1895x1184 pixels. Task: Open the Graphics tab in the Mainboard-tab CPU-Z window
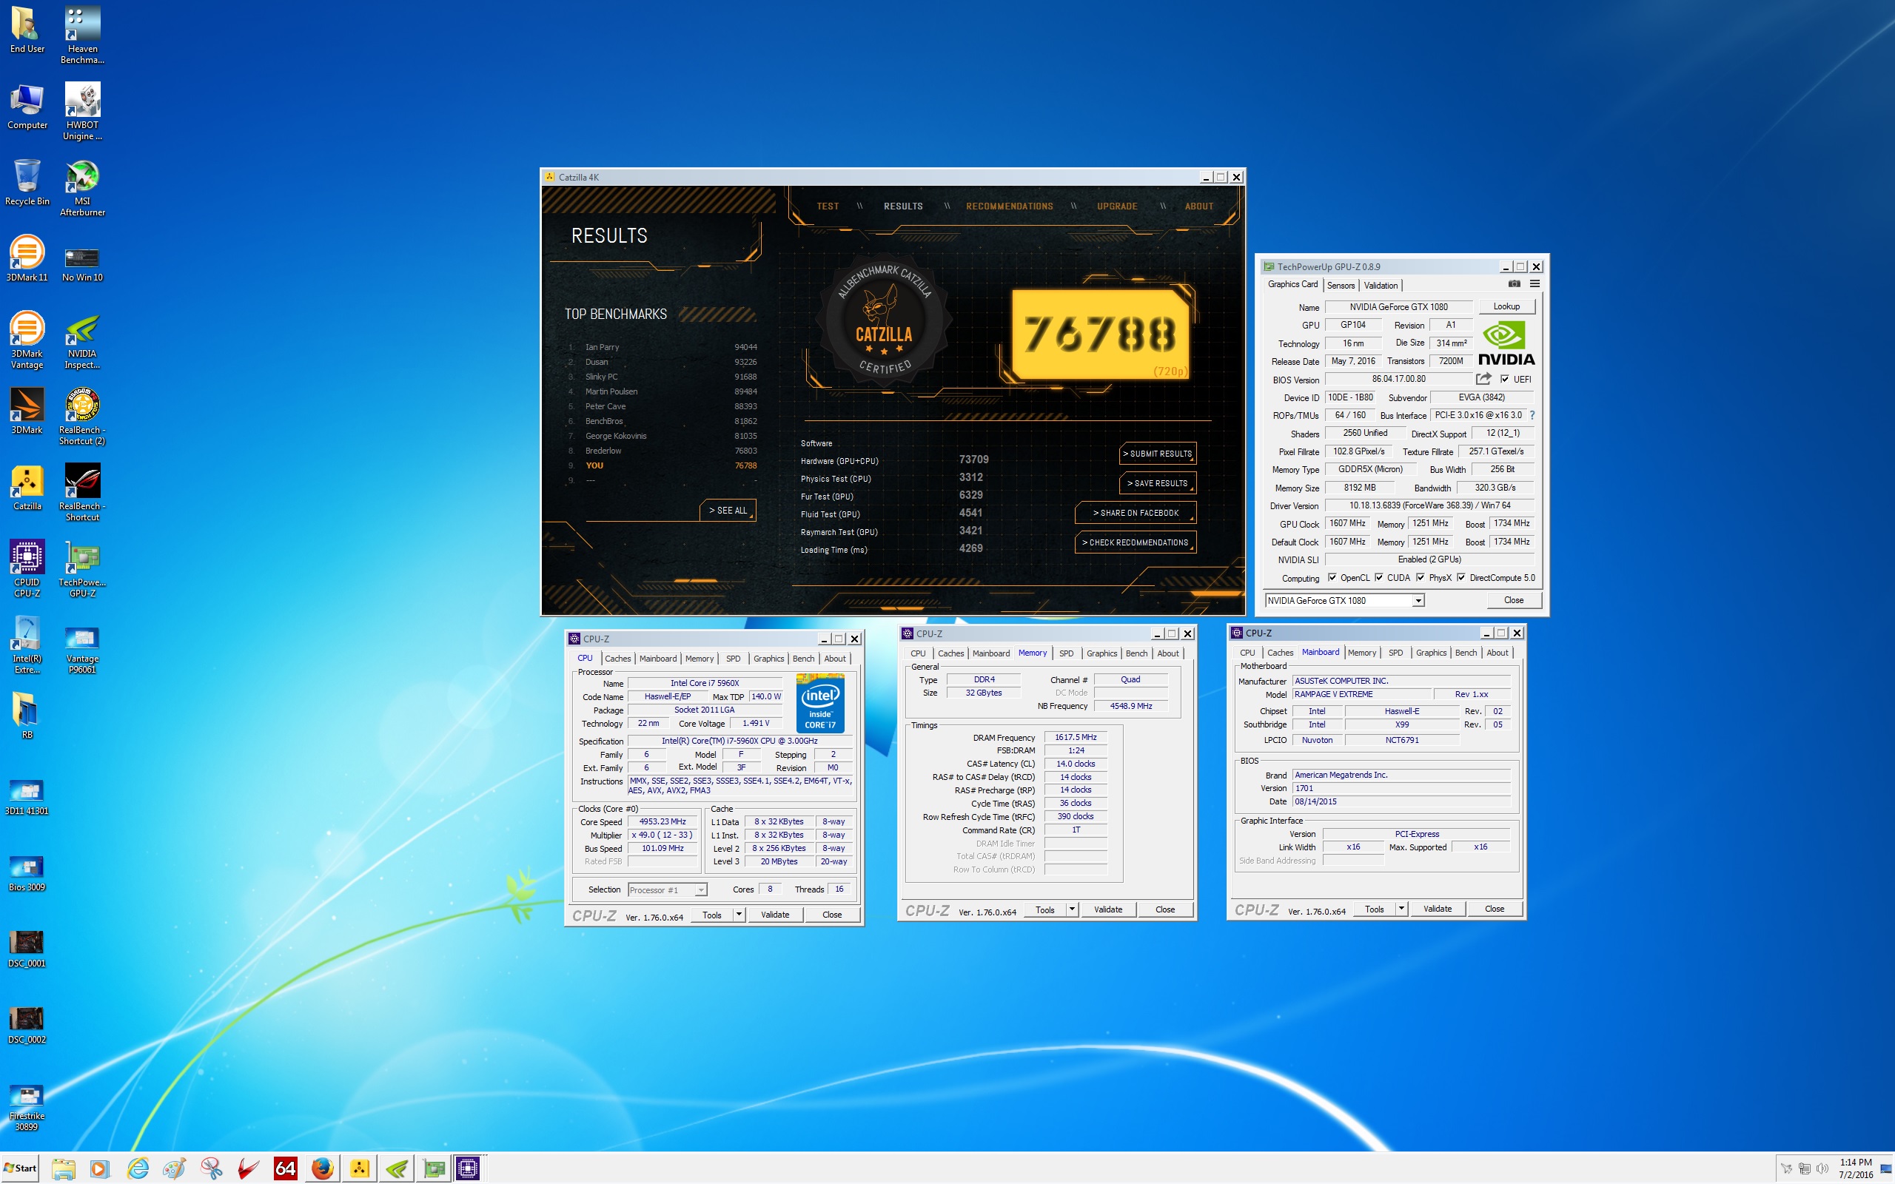1431,652
